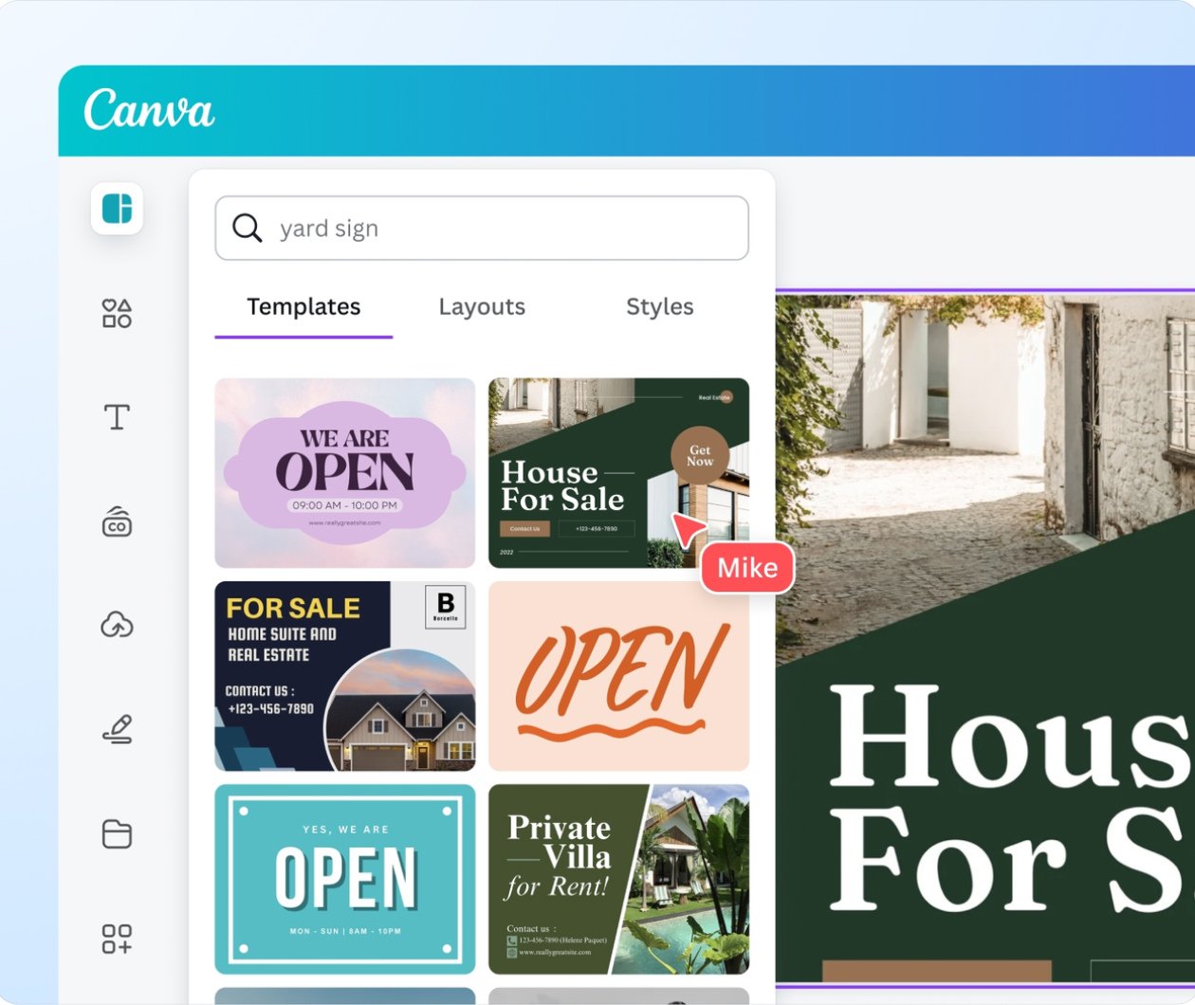Viewport: 1195px width, 1005px height.
Task: Select the Draw pen icon
Action: (117, 730)
